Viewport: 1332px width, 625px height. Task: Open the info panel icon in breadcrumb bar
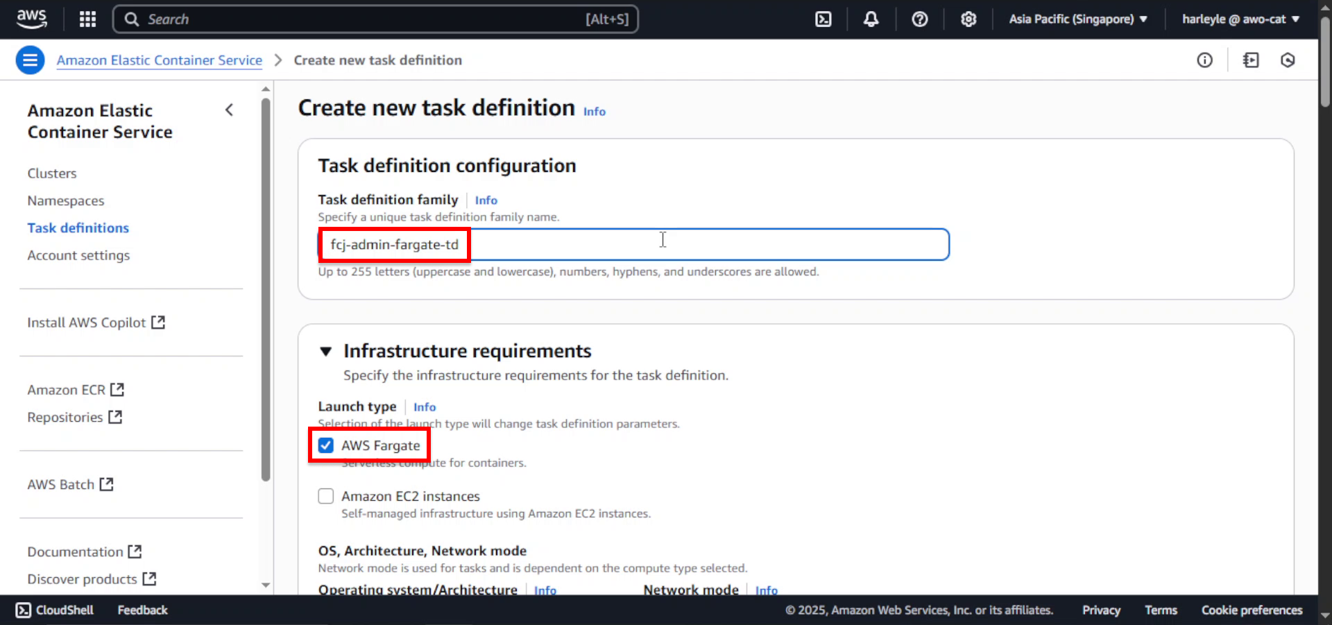tap(1204, 60)
